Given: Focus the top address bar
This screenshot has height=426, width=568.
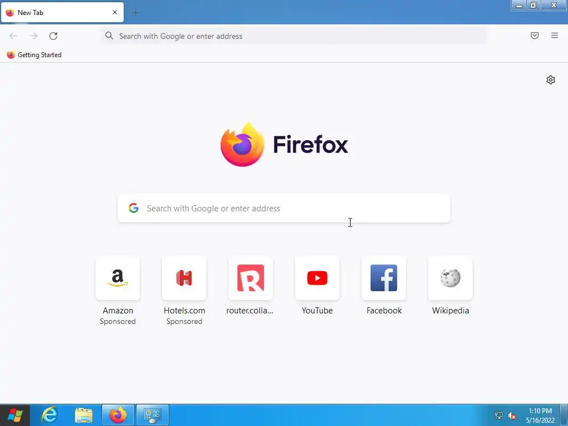Looking at the screenshot, I should [x=293, y=36].
